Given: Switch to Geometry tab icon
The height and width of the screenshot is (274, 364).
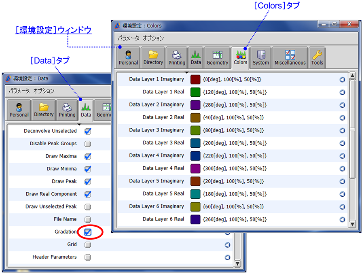Looking at the screenshot, I should [218, 57].
